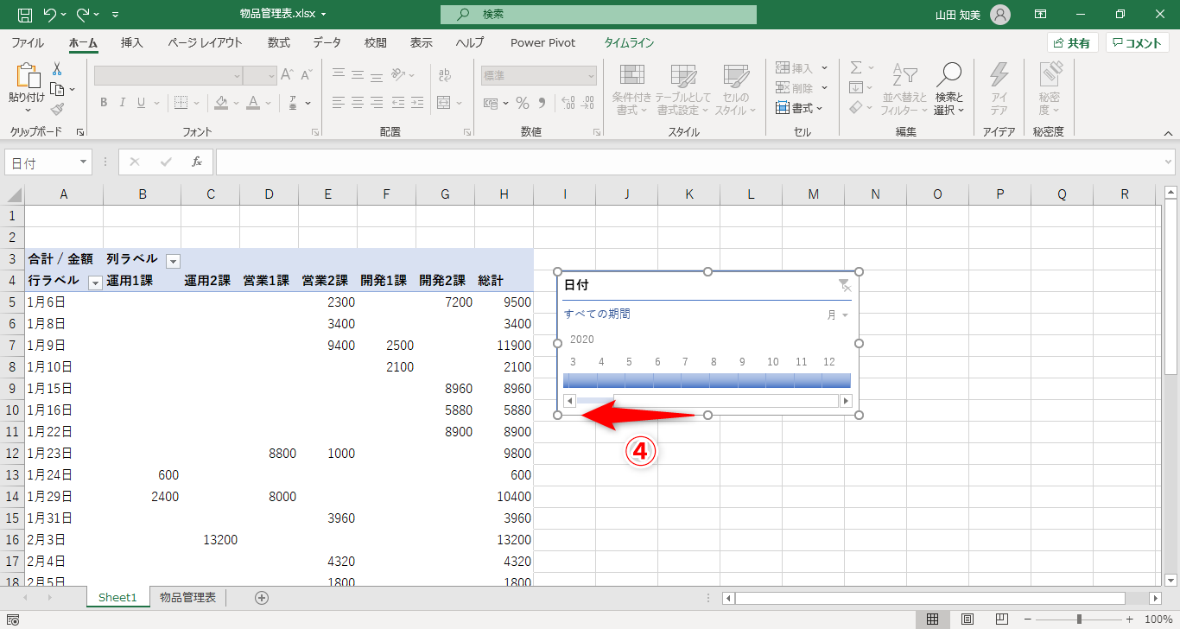
Task: Toggle underline formatting
Action: [x=141, y=103]
